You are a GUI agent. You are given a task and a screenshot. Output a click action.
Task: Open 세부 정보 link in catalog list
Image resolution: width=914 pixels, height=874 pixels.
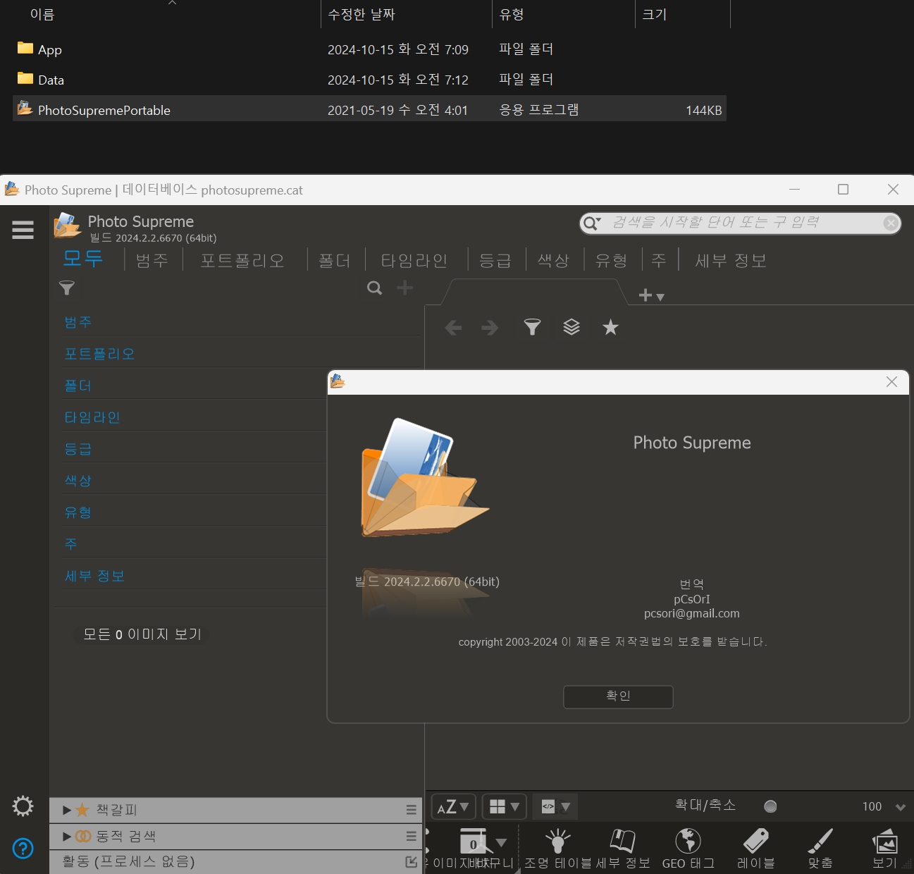tap(94, 576)
